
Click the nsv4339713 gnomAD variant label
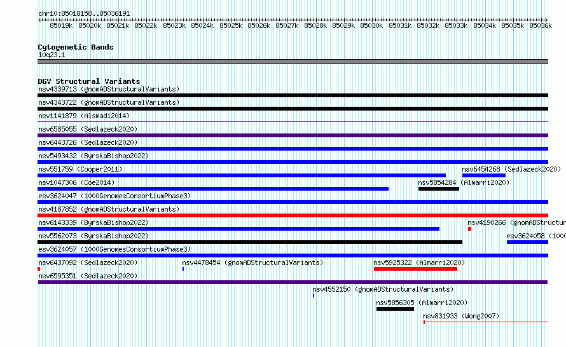[x=109, y=89]
